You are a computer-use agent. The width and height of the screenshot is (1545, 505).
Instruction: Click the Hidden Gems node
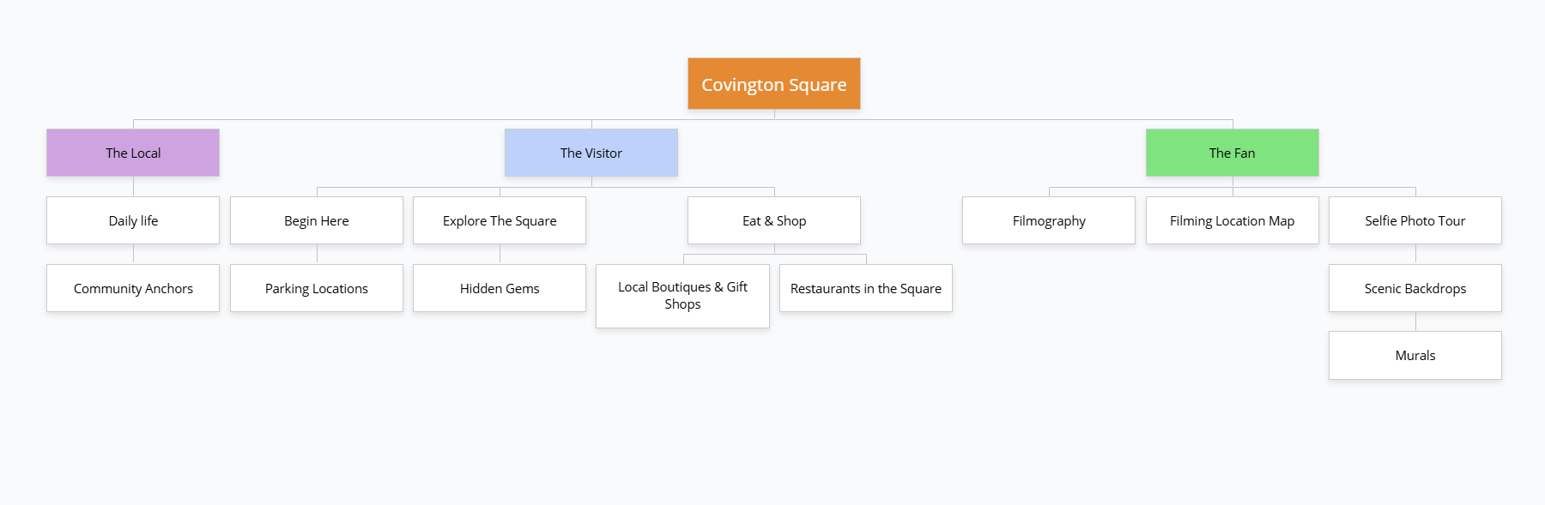point(500,288)
